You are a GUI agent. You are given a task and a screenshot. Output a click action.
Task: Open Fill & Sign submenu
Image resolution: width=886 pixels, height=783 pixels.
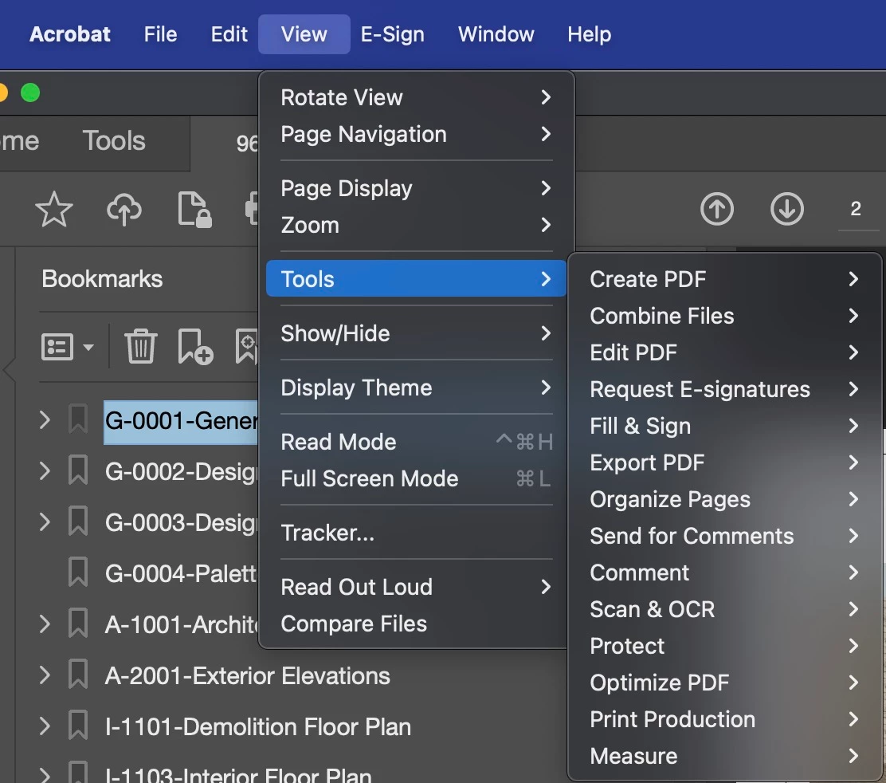point(724,426)
